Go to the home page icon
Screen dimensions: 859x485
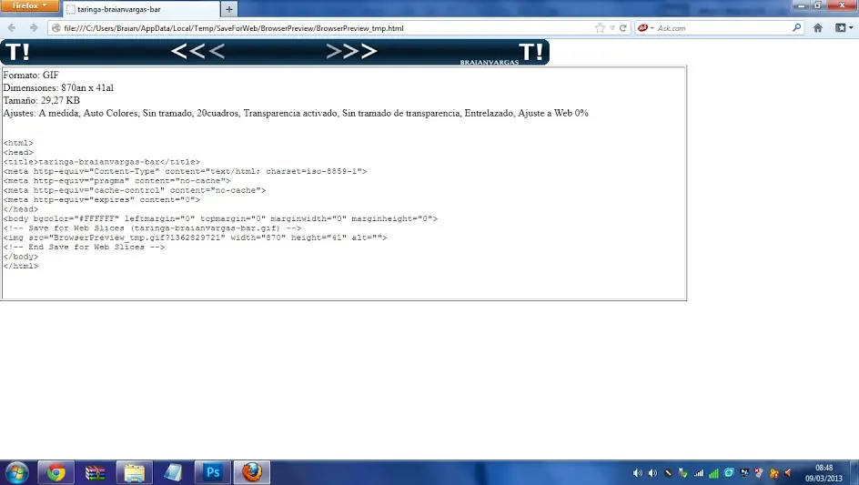pyautogui.click(x=818, y=28)
